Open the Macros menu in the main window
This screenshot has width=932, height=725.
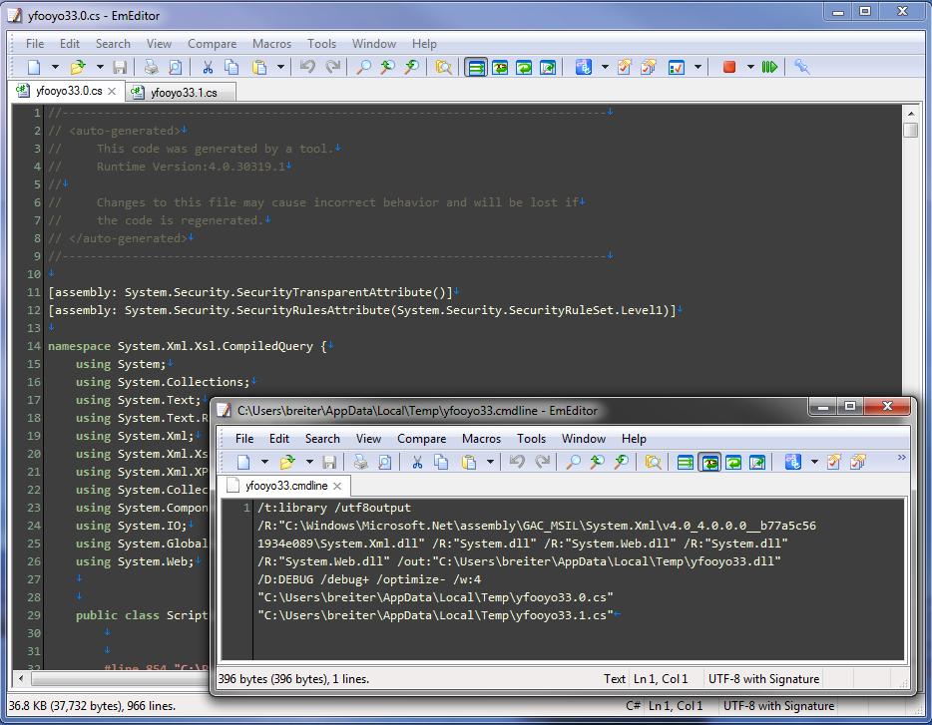click(271, 44)
